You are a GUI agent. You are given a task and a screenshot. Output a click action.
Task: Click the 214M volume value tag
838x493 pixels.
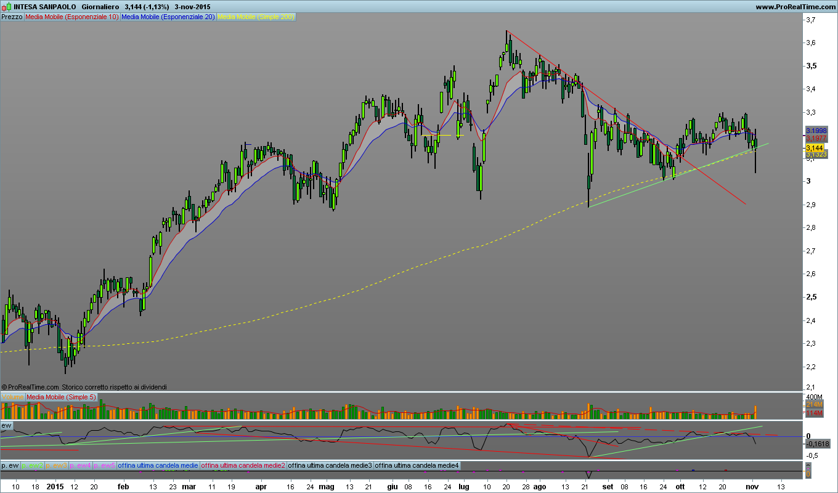(813, 404)
